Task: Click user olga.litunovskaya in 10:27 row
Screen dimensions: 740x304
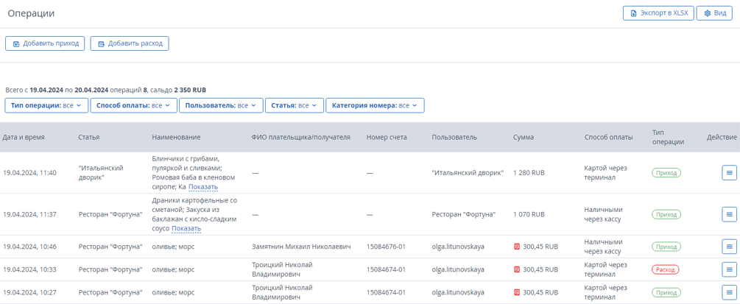Action: tap(458, 292)
